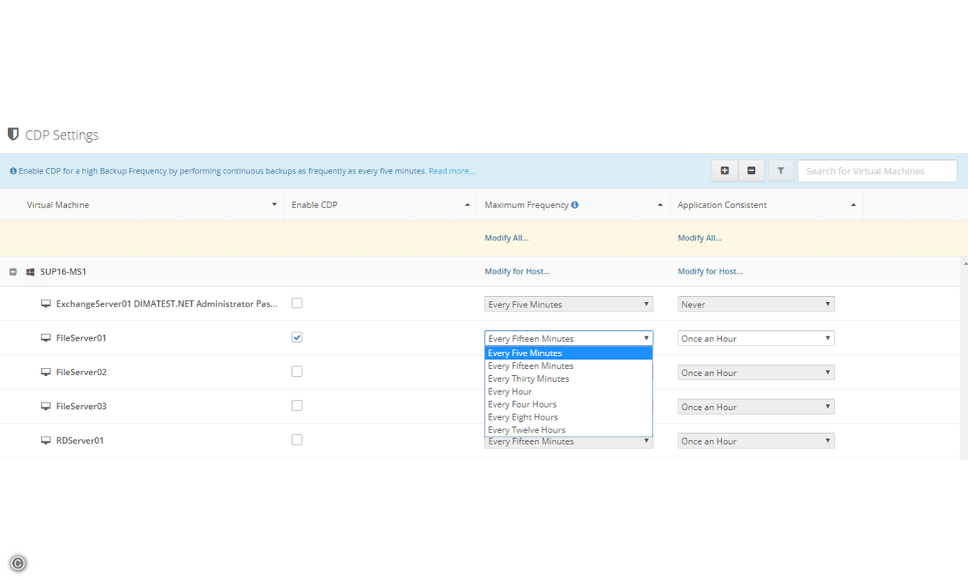Collapse the SUP16-MS1 host group
This screenshot has height=581, width=968.
click(x=13, y=272)
